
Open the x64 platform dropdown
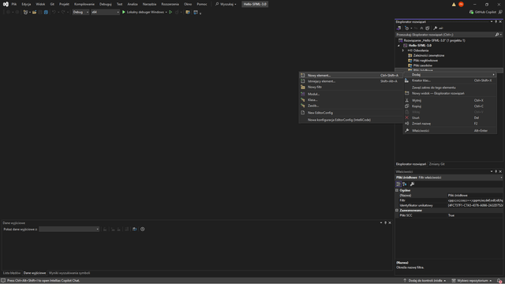point(105,13)
